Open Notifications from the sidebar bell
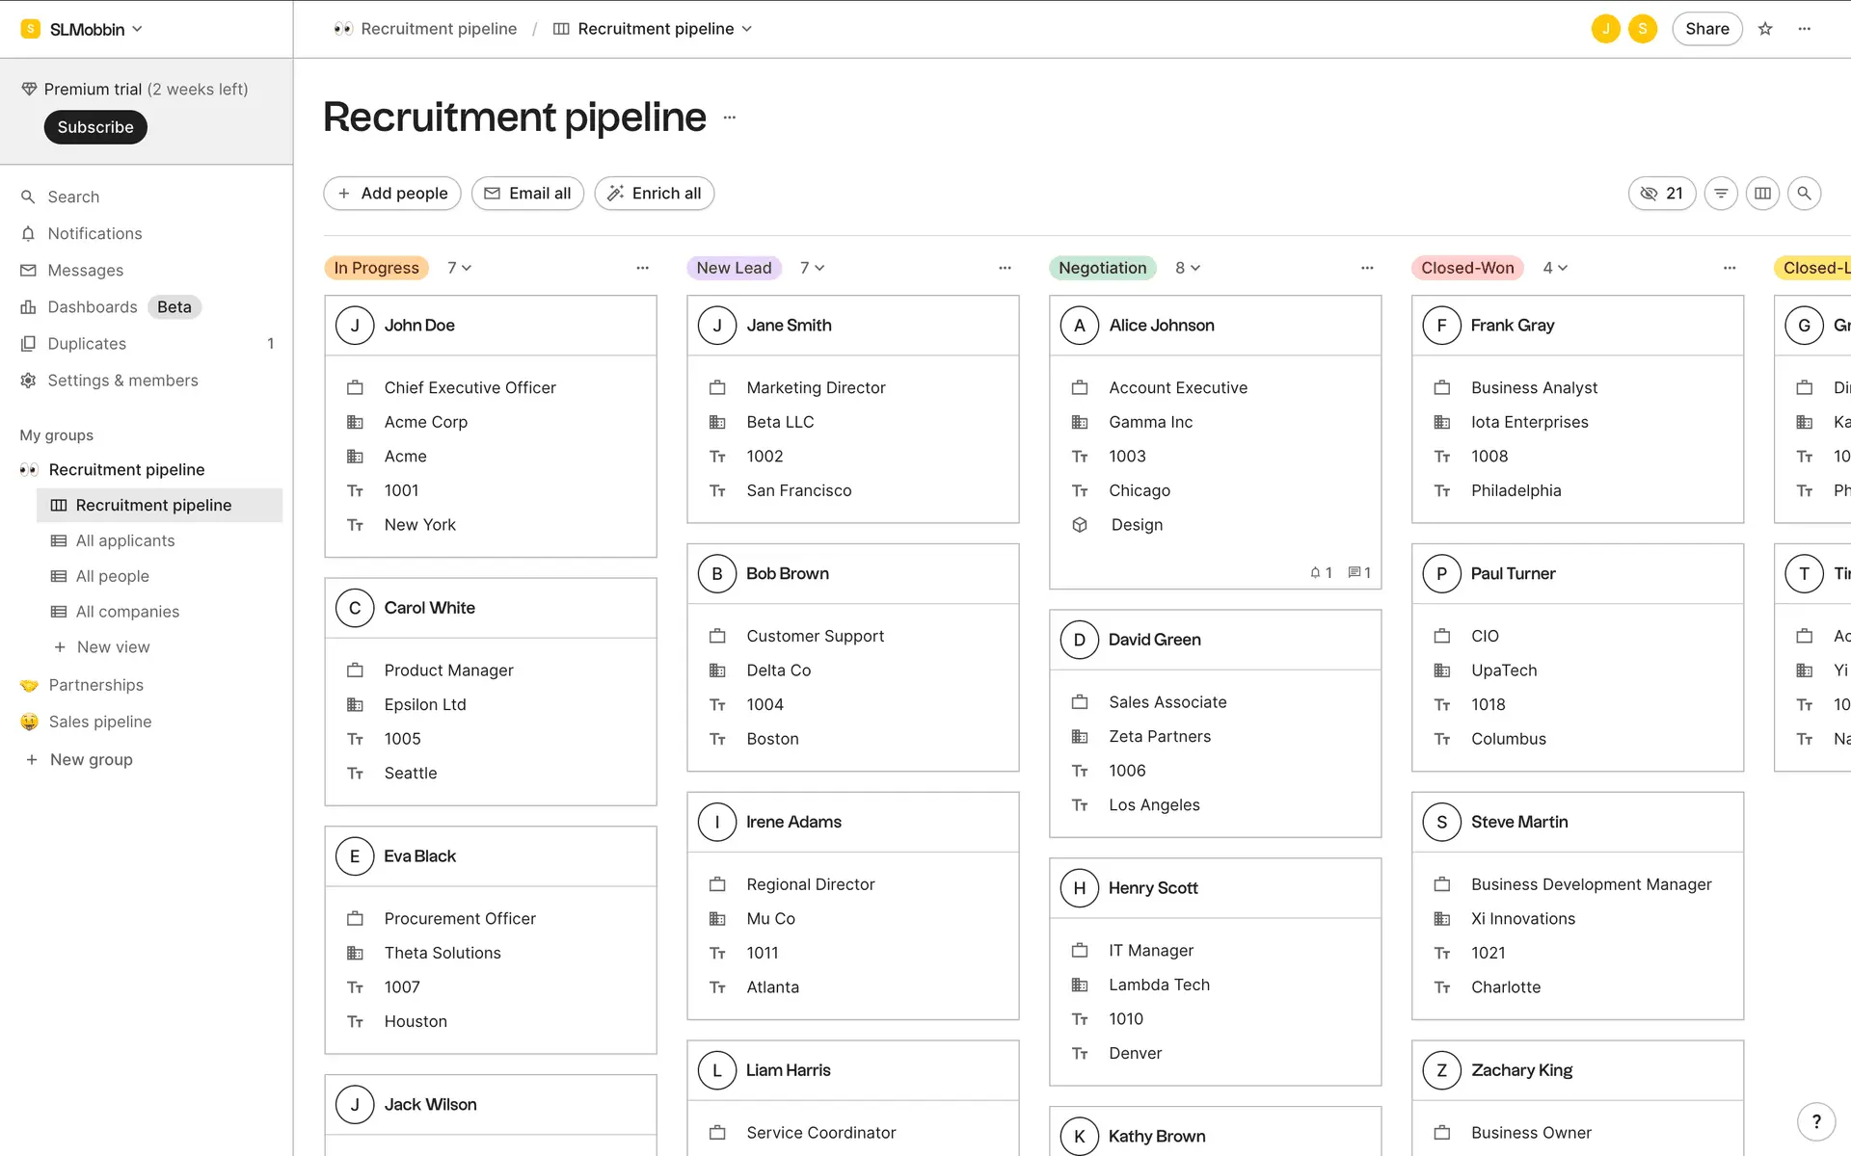Viewport: 1851px width, 1156px height. point(94,234)
